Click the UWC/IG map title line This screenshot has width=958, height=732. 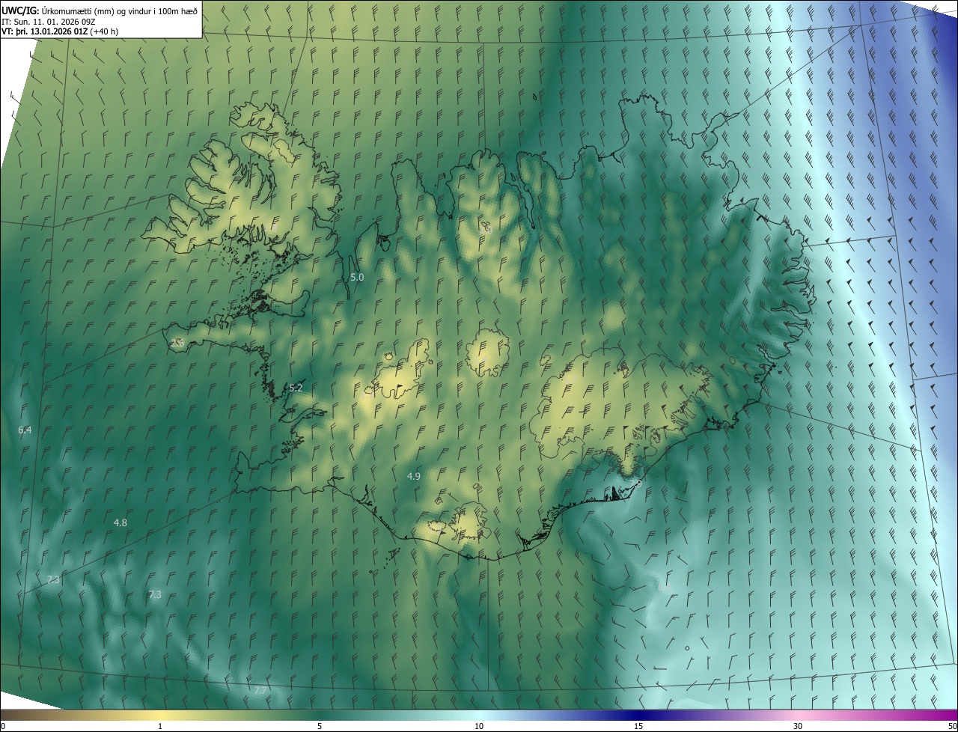click(x=100, y=10)
